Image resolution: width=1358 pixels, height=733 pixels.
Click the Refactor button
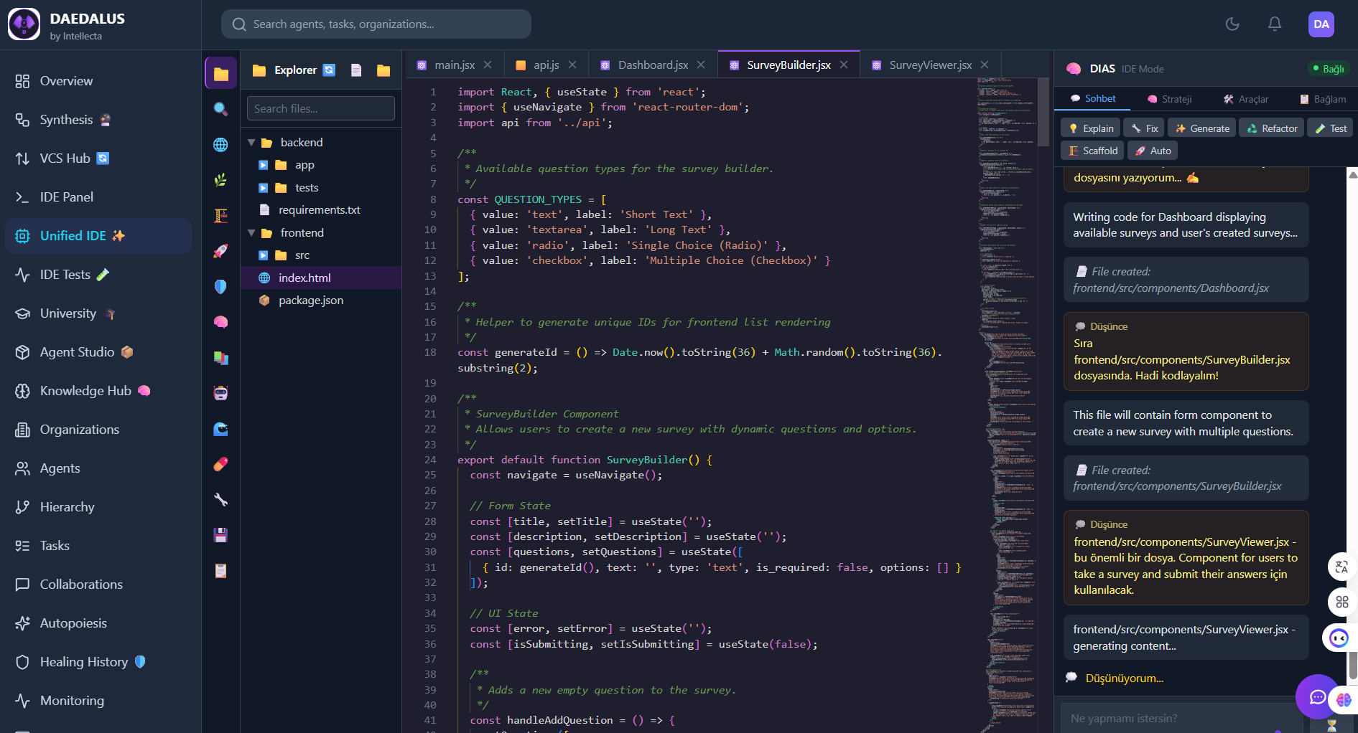pyautogui.click(x=1272, y=128)
